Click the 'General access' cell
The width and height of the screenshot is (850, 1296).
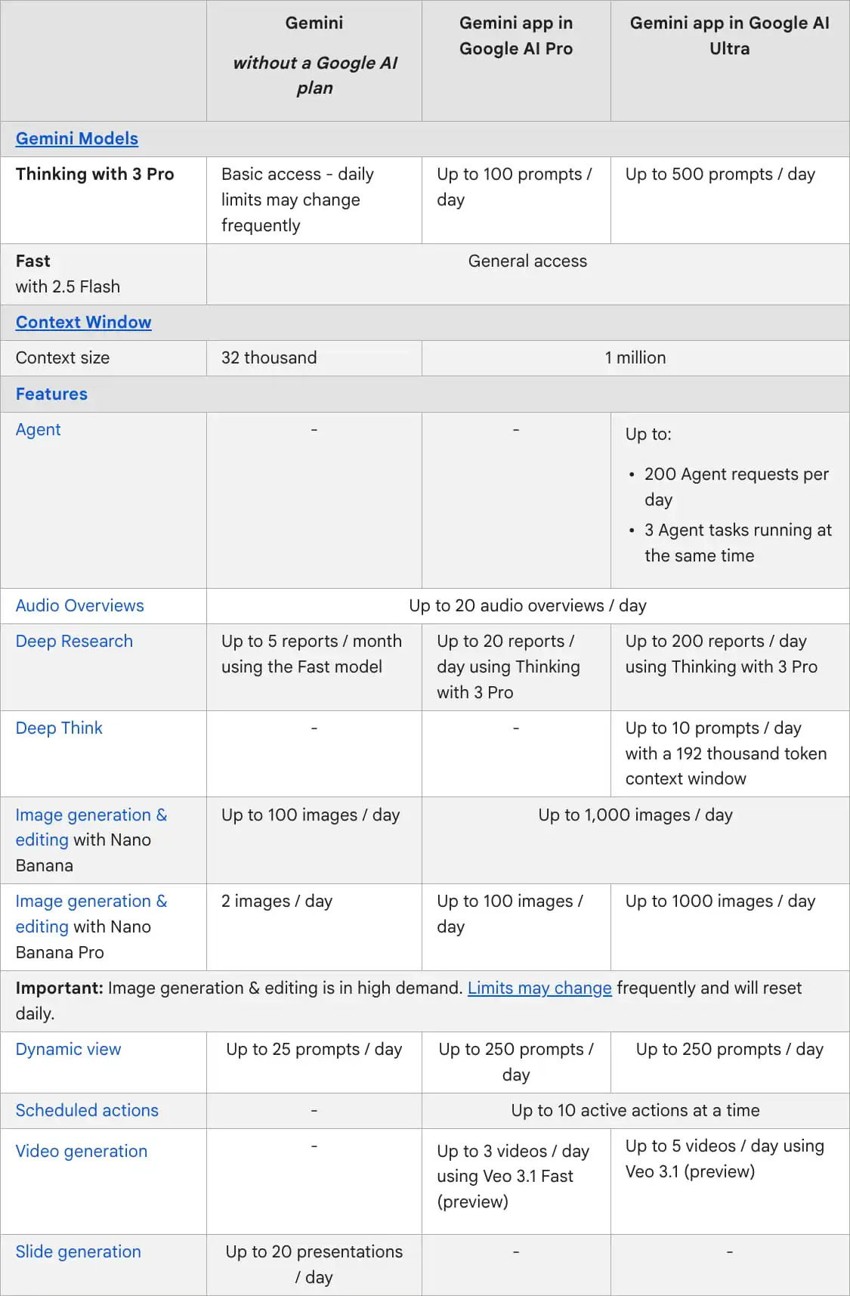tap(527, 261)
